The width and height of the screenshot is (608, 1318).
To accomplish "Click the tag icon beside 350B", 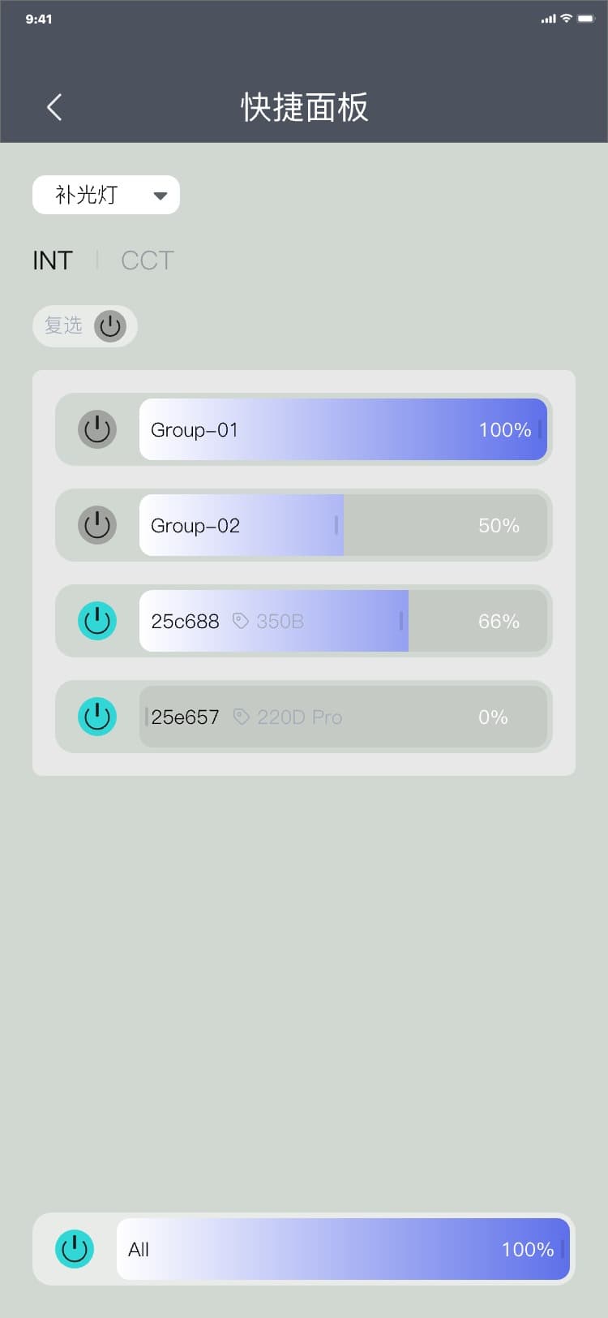I will click(240, 621).
